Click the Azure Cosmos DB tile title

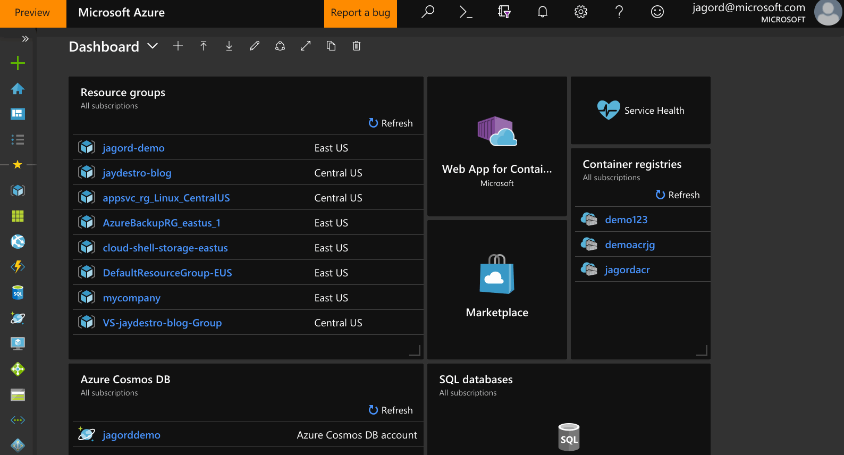125,380
